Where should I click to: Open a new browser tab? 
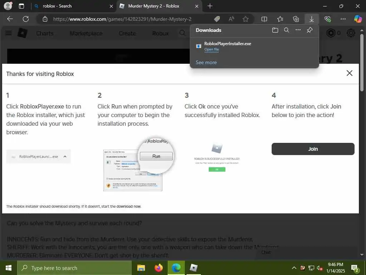210,6
